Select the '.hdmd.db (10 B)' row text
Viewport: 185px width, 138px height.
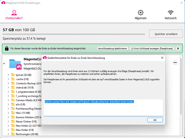coord(25,88)
